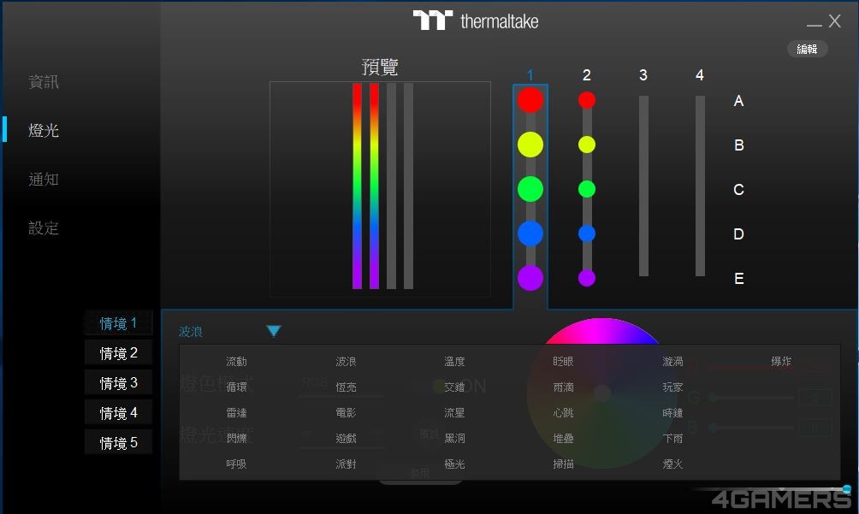
Task: Click the purple dot in column 2
Action: (587, 278)
